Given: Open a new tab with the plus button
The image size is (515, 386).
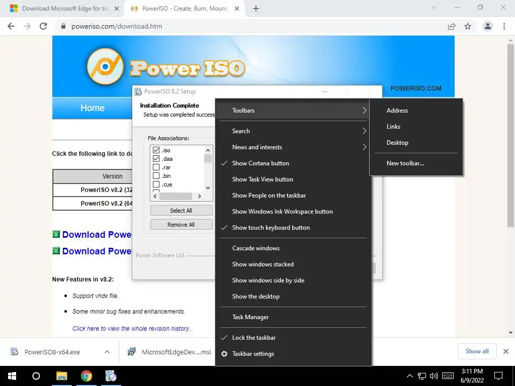Looking at the screenshot, I should coord(256,9).
